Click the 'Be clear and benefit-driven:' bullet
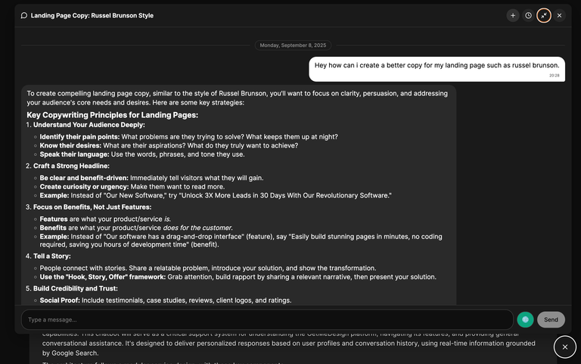 [151, 178]
